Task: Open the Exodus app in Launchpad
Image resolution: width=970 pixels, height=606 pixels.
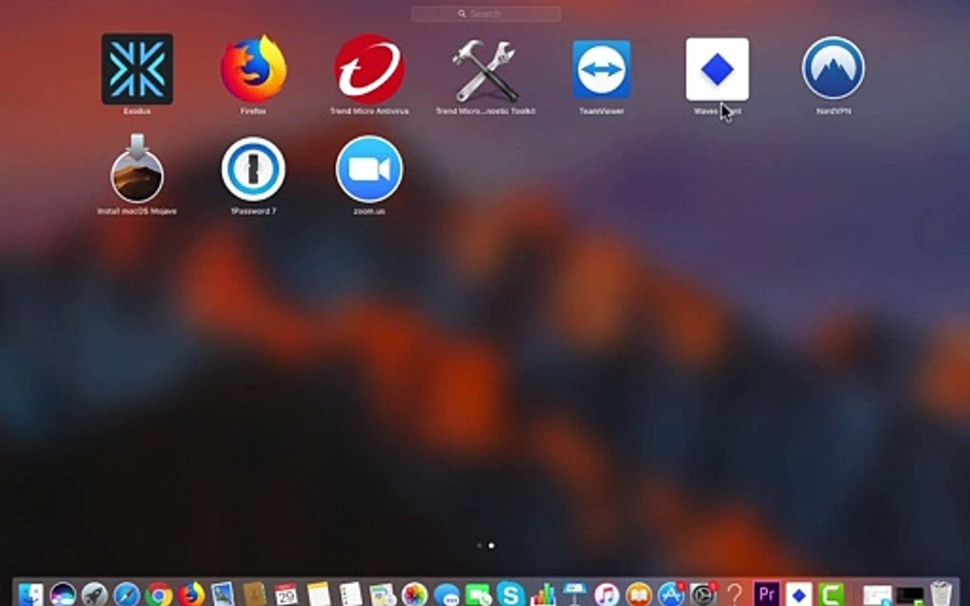Action: tap(136, 69)
